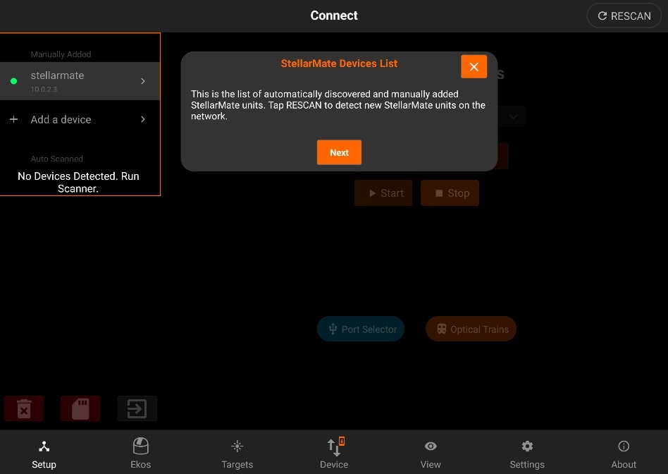668x474 pixels.
Task: Expand Add a device chevron
Action: point(143,119)
